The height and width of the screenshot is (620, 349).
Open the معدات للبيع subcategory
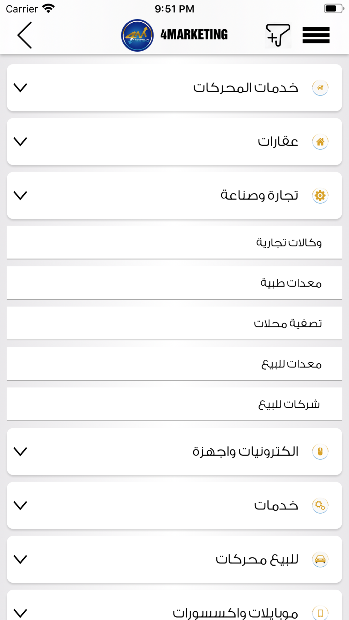click(x=174, y=364)
